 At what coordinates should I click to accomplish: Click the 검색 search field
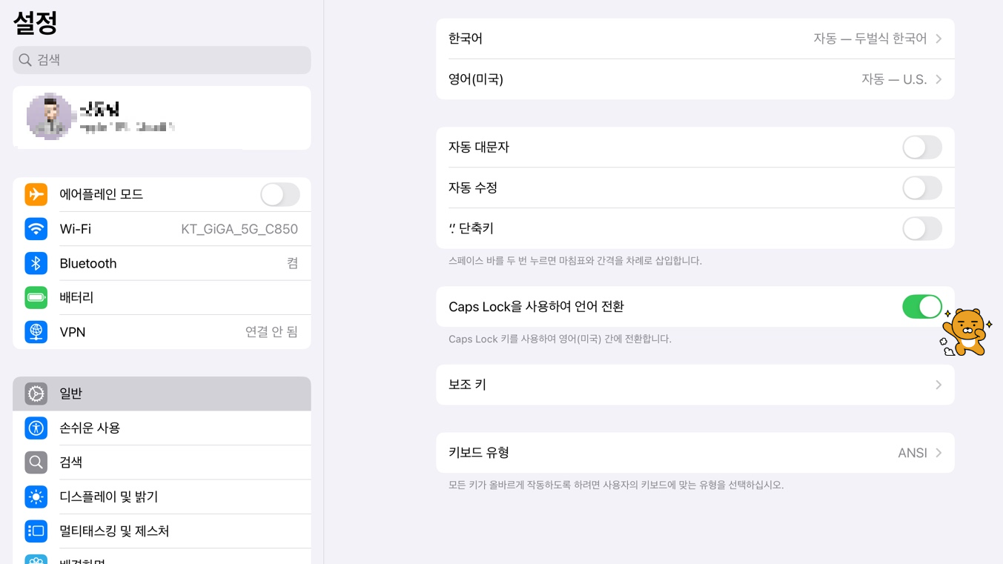pos(162,60)
